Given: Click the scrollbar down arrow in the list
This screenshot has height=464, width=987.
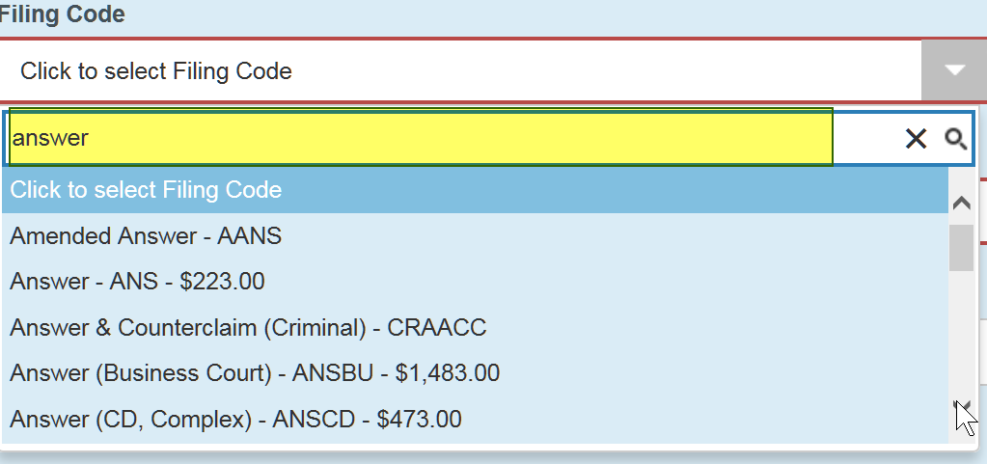Looking at the screenshot, I should pos(961,405).
